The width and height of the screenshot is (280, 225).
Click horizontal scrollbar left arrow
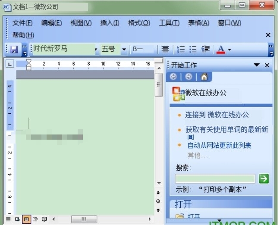pos(53,219)
